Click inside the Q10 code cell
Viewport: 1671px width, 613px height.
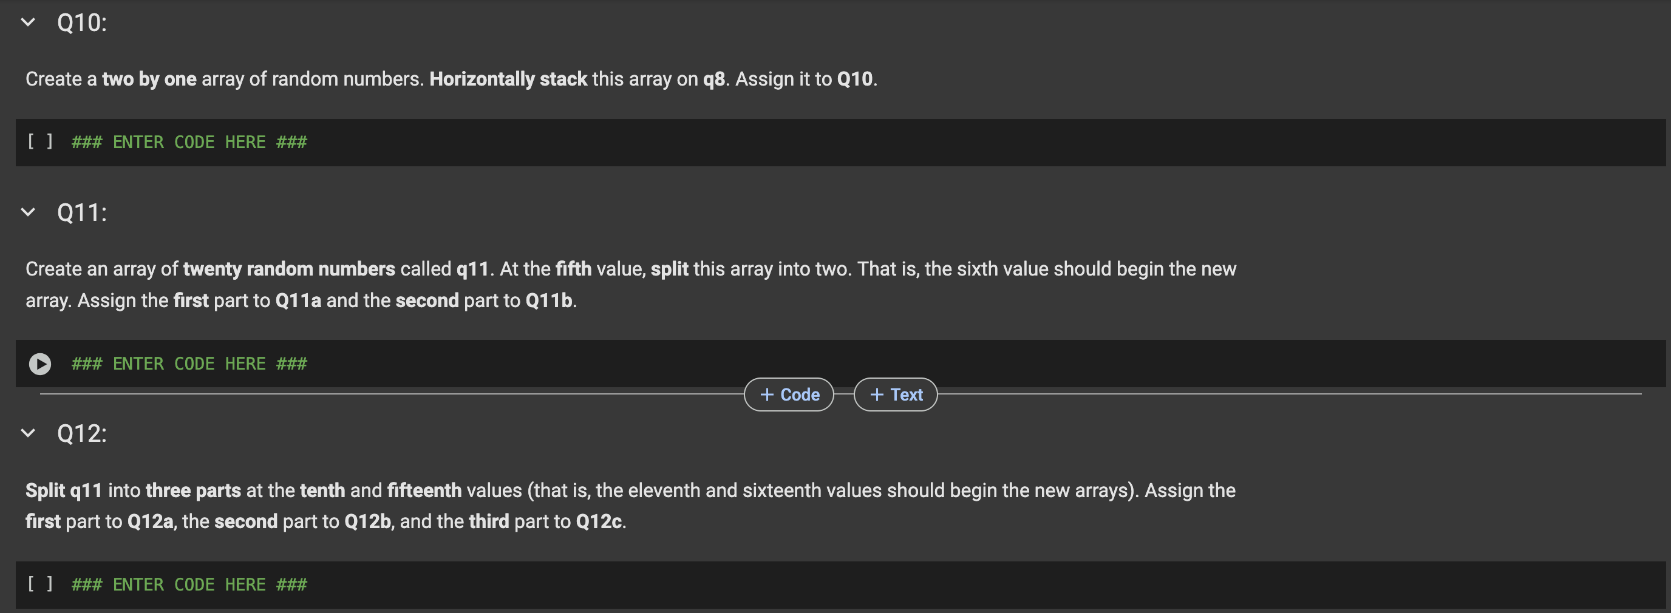389,141
